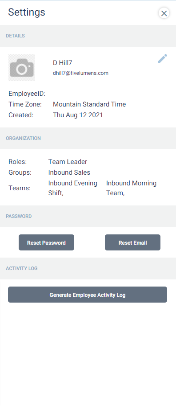Screen dimensions: 176x414
Task: Click the Inbound Morning Team entry
Action: coord(131,188)
